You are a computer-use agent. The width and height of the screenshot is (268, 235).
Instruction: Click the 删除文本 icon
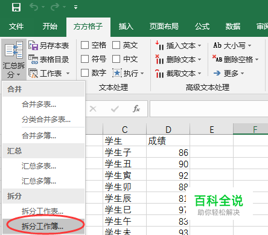tap(159, 59)
